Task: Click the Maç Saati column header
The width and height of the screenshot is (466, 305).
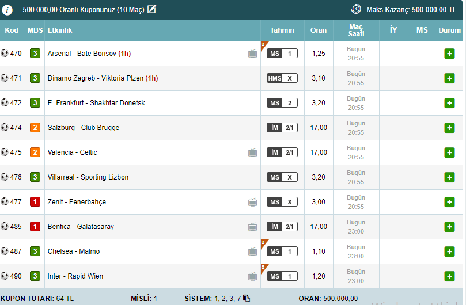Action: pos(356,30)
